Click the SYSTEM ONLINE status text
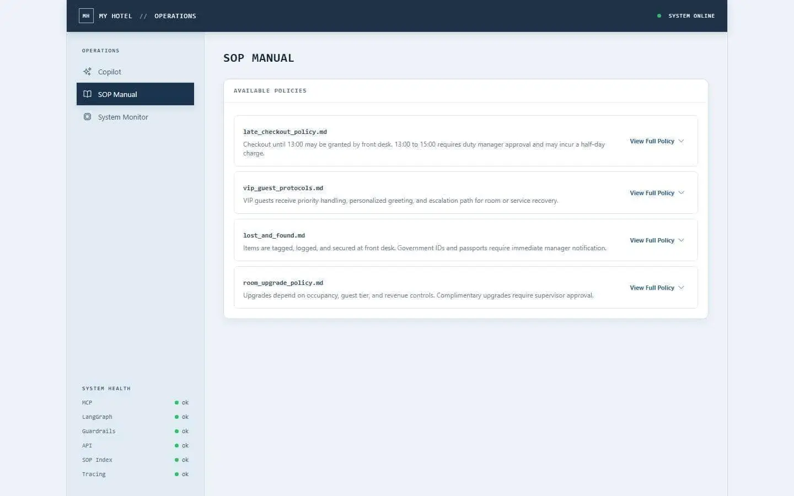Image resolution: width=794 pixels, height=496 pixels. coord(691,16)
